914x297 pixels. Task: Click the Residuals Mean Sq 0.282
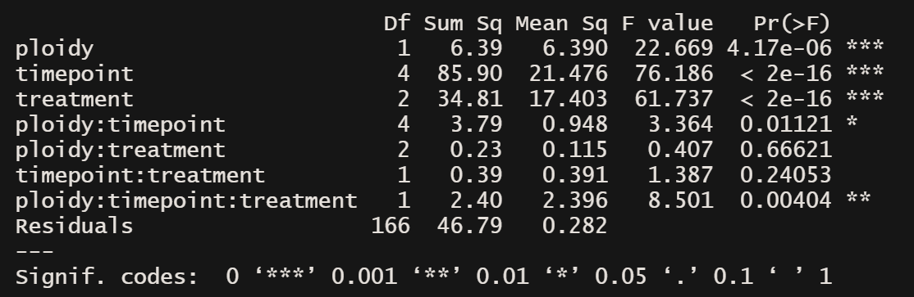(575, 226)
